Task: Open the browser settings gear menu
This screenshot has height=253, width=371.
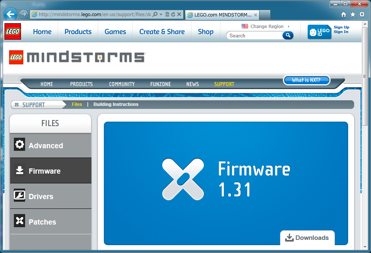Action: point(362,14)
